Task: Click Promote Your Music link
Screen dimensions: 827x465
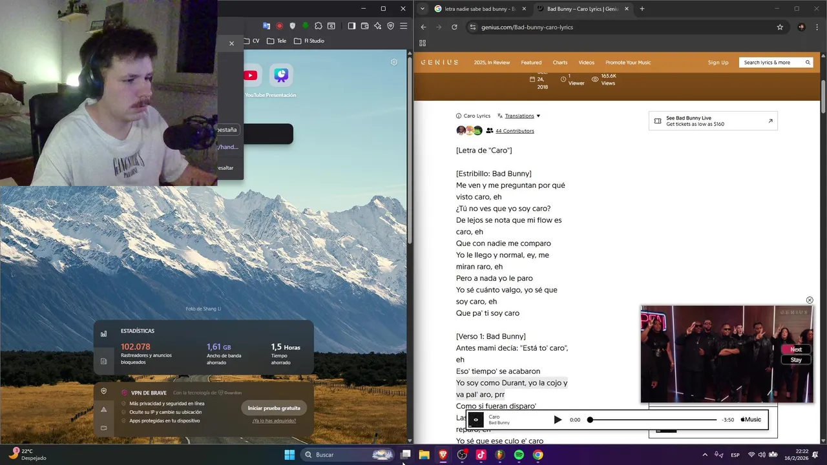Action: (628, 63)
